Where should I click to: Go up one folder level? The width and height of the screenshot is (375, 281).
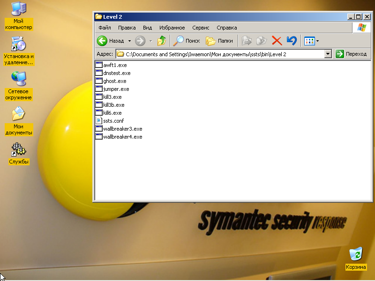162,41
